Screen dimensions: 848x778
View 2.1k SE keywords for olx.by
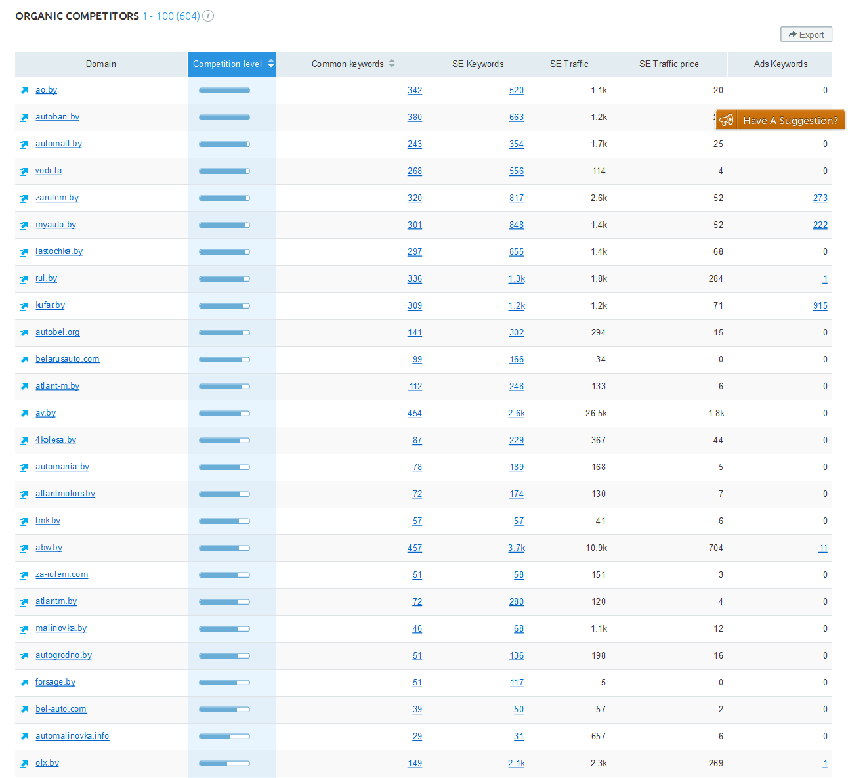(x=517, y=764)
